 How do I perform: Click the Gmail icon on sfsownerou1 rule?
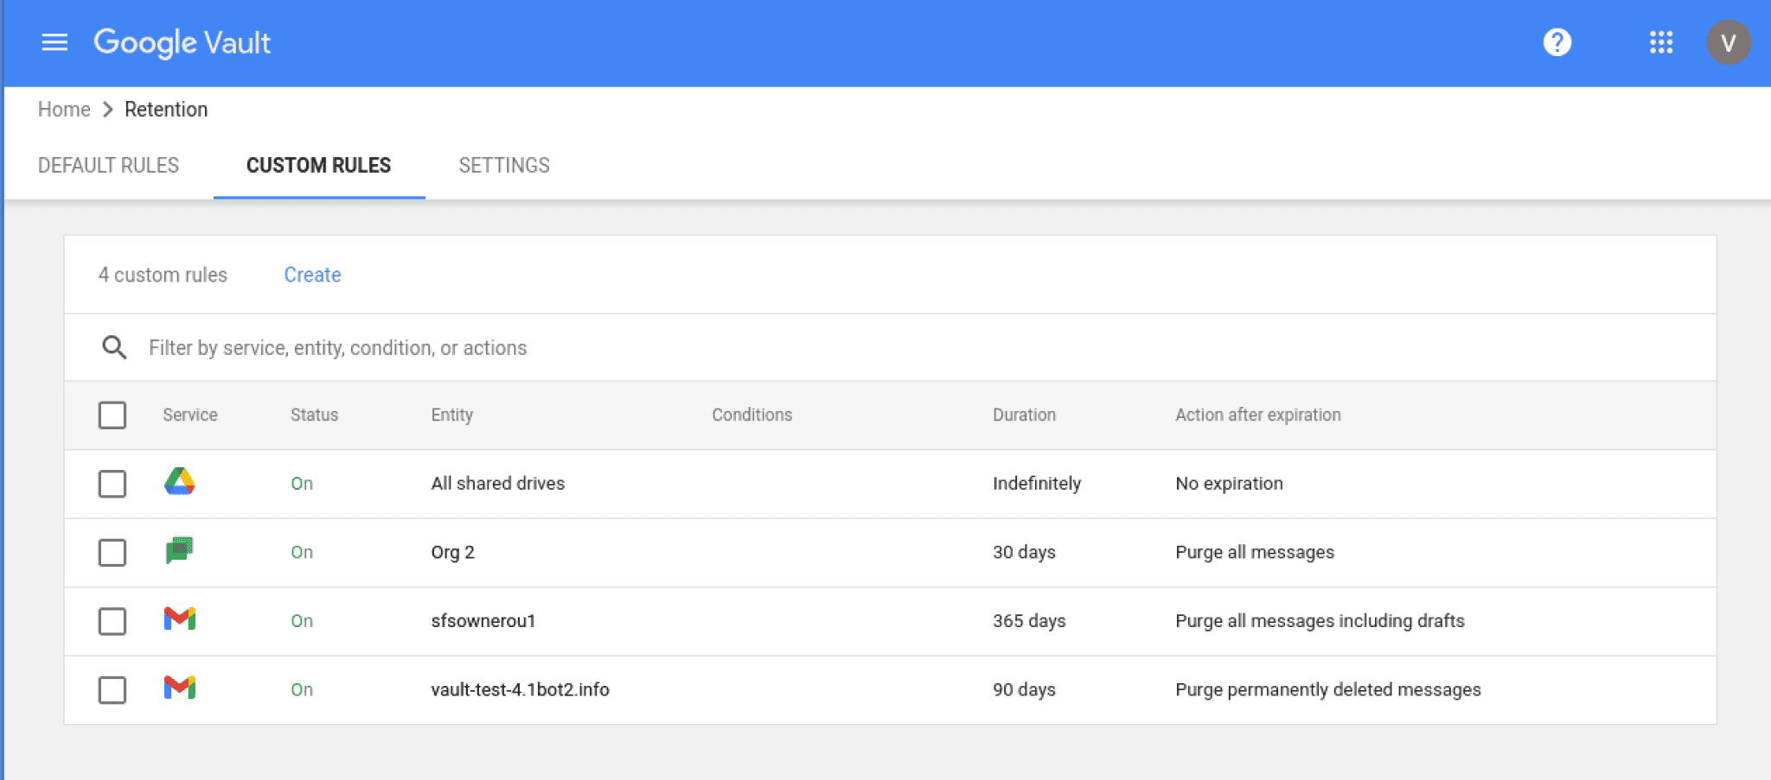point(179,620)
